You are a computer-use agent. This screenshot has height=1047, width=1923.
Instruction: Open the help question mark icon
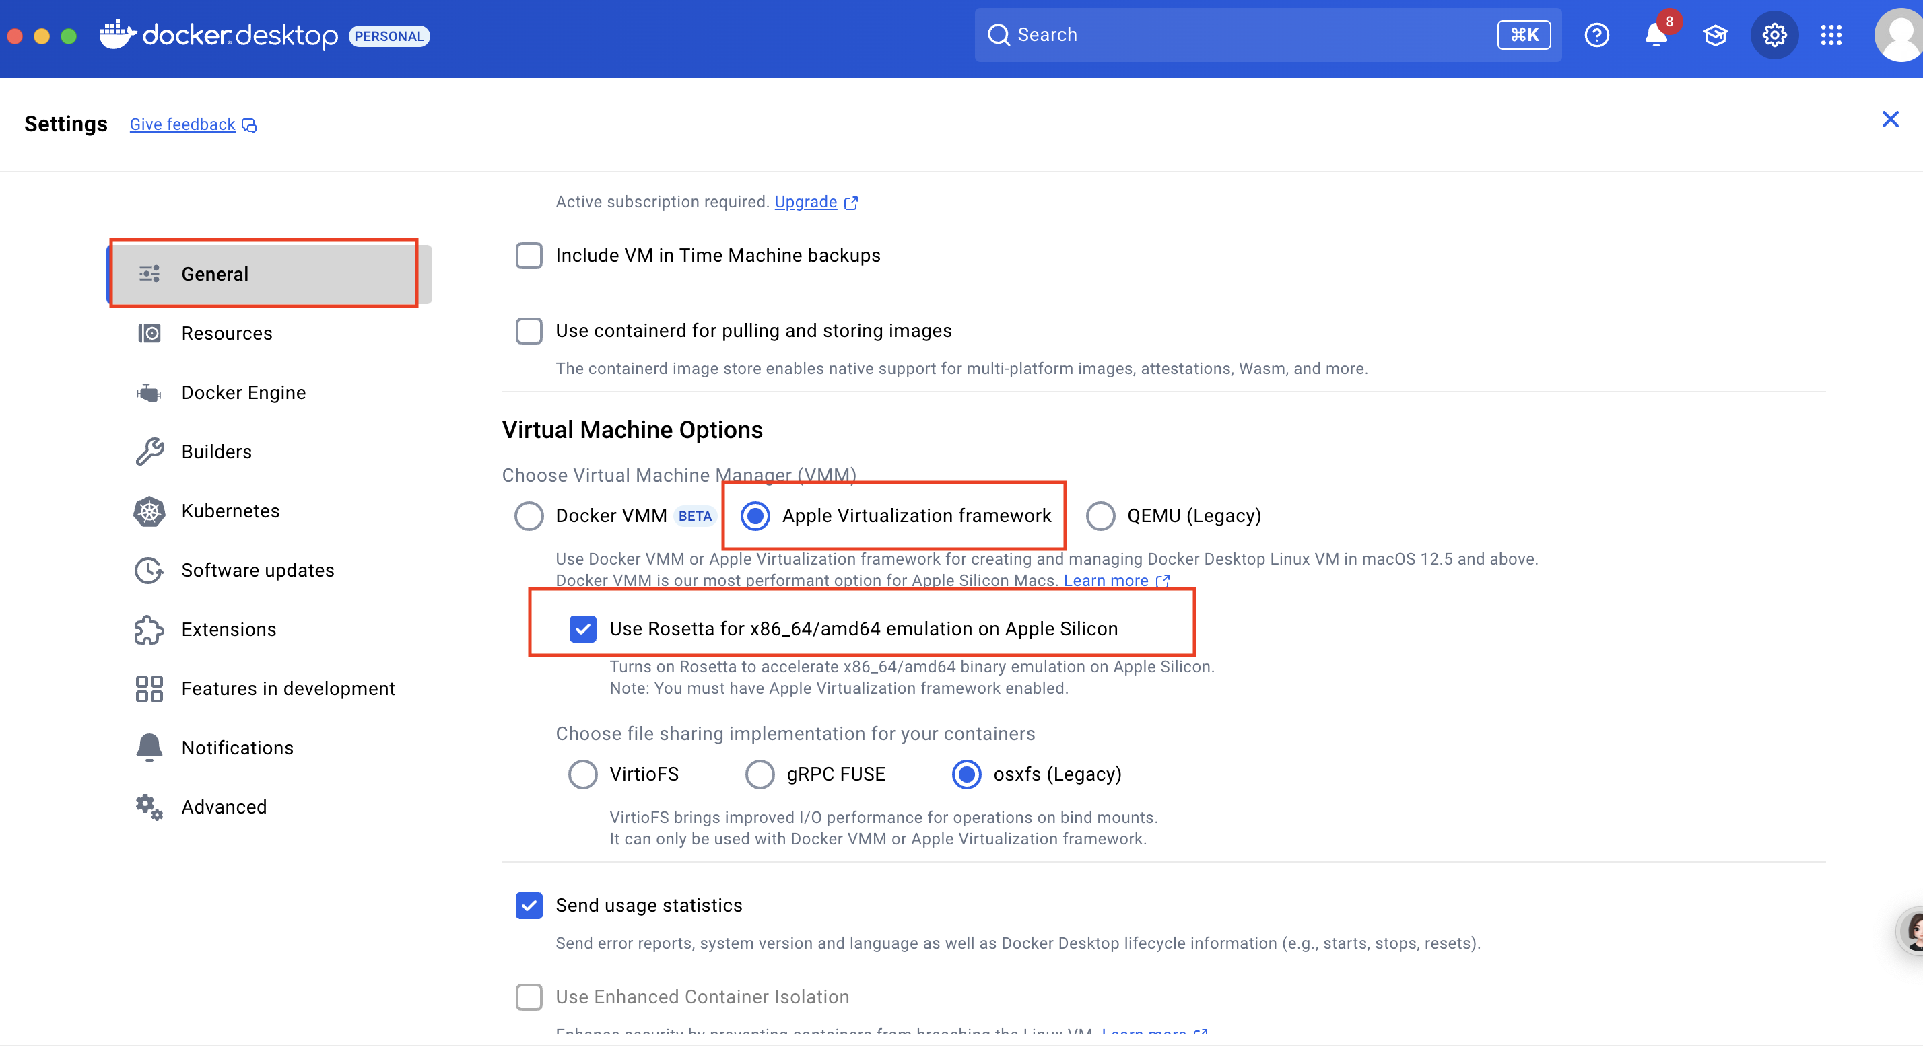point(1596,35)
